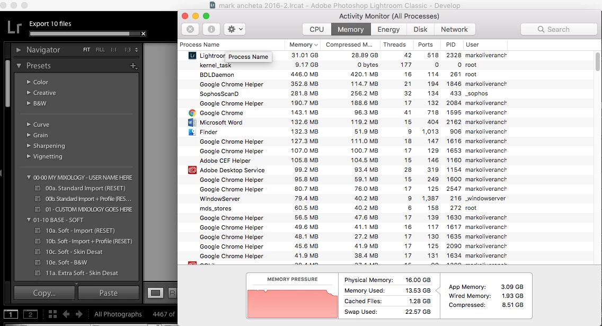
Task: Collapse the Presets panel
Action: pyautogui.click(x=19, y=66)
